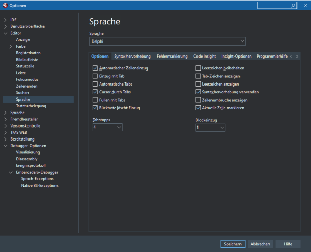Open the Code Insight tab
This screenshot has height=252, width=311.
click(x=205, y=56)
